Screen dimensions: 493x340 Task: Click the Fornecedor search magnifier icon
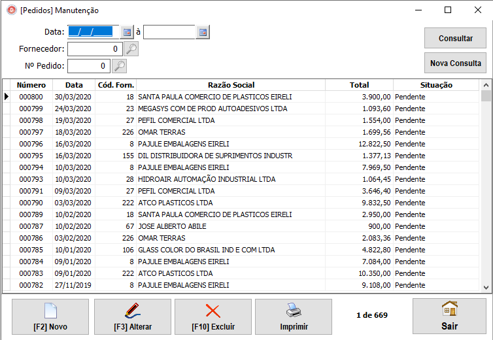coord(131,49)
